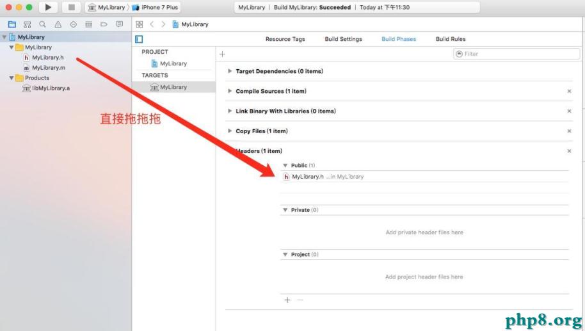Select MyLibrary.h in the navigator
The height and width of the screenshot is (331, 585).
pos(44,58)
